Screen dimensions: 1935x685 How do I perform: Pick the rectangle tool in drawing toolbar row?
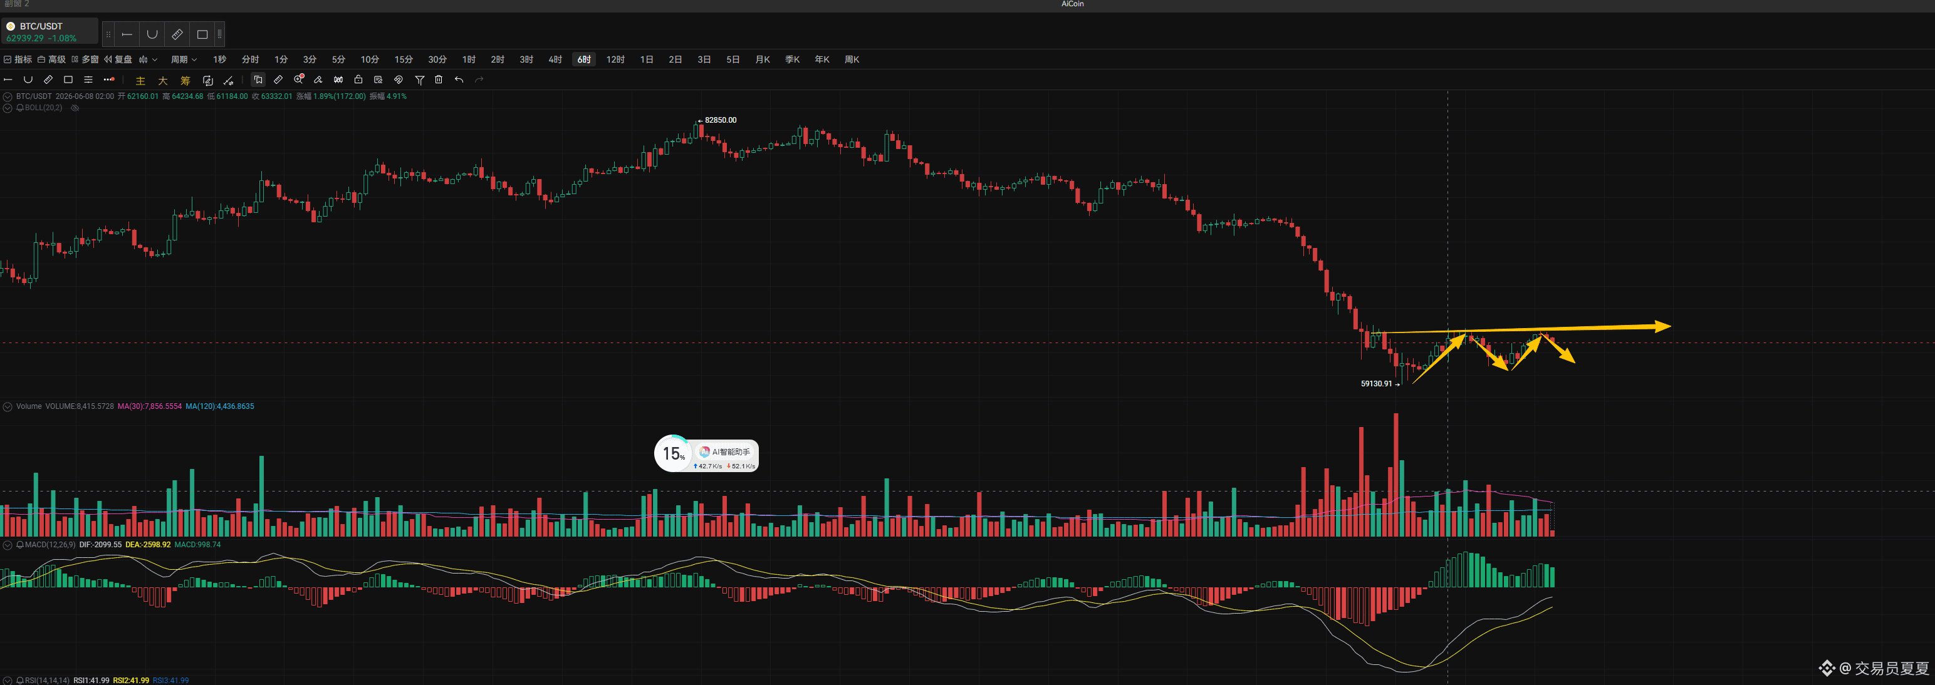(68, 80)
